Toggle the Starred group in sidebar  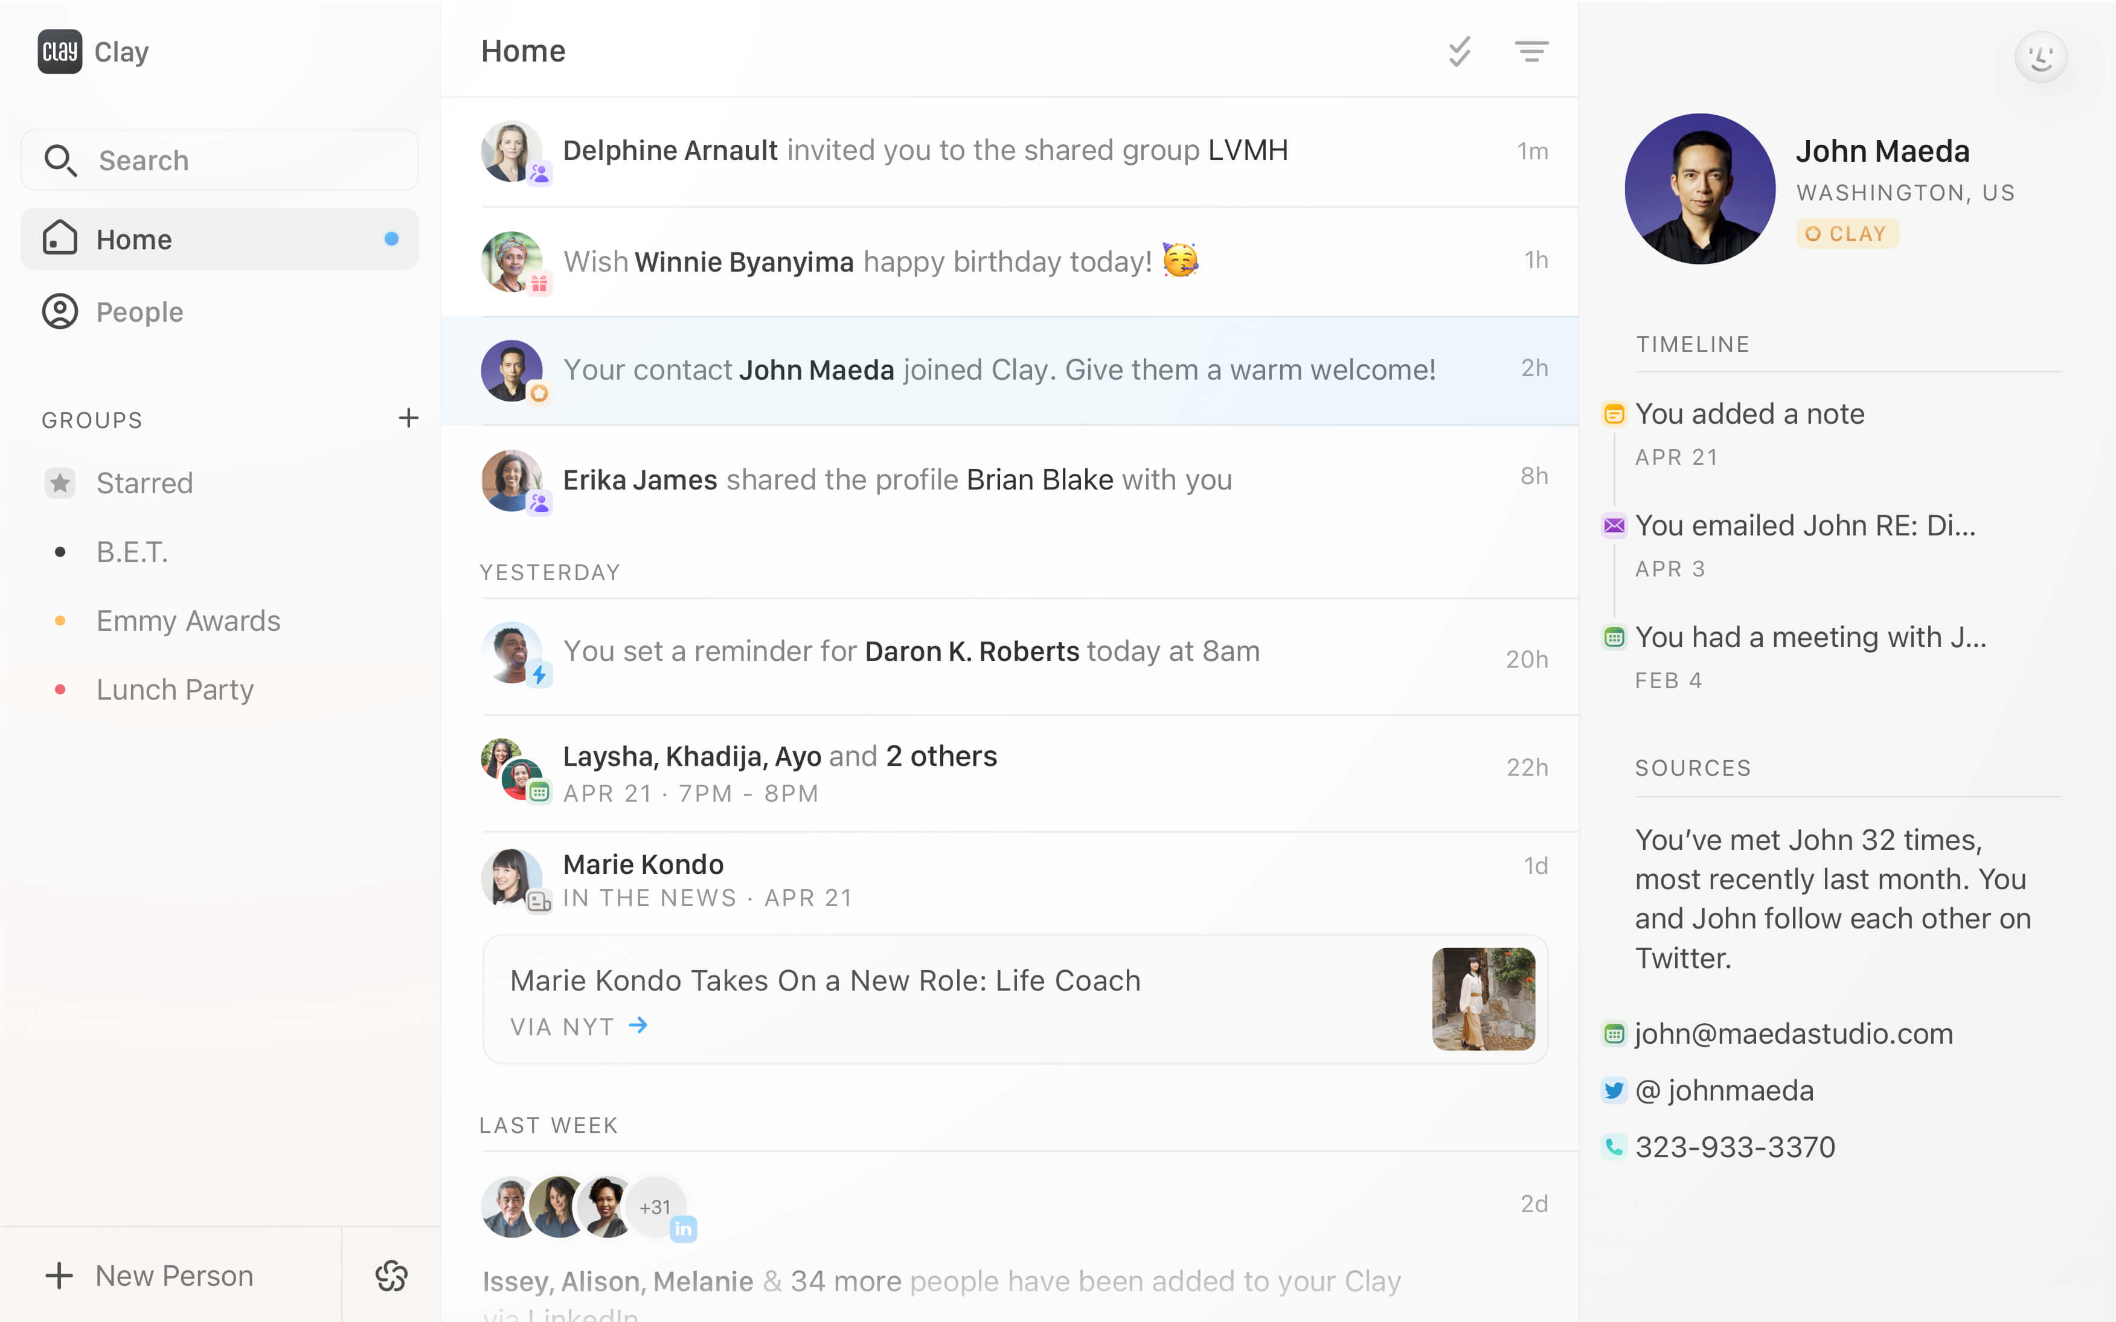coord(144,483)
